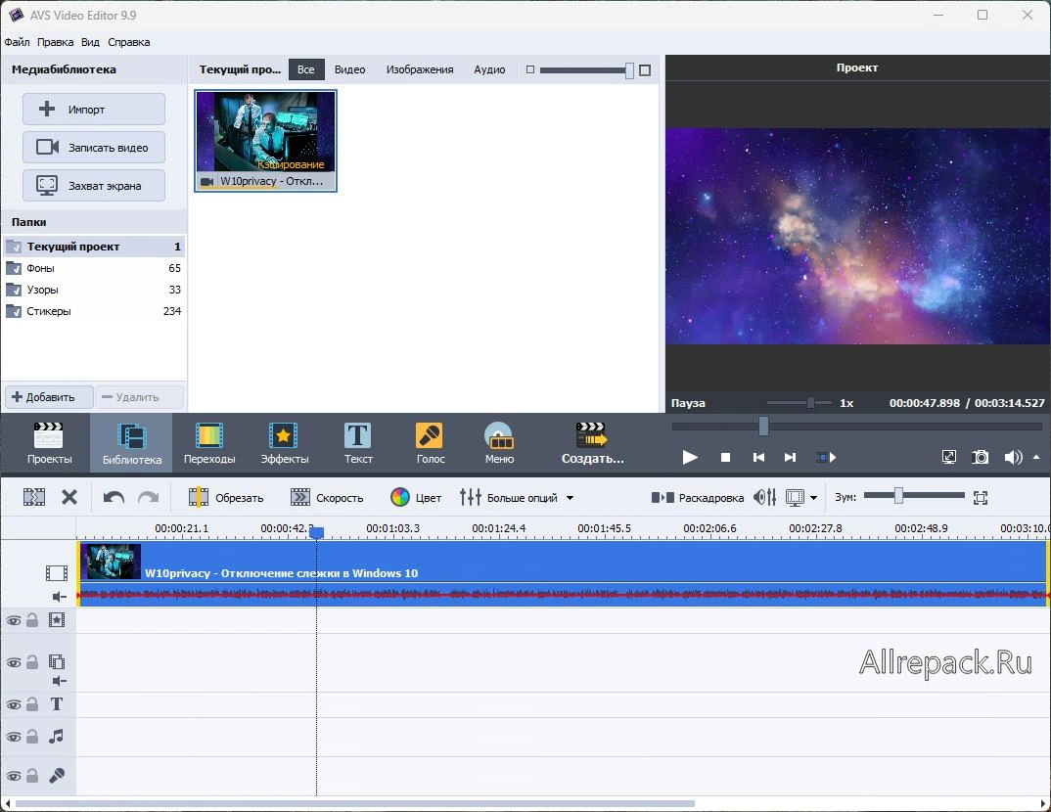
Task: Select the Изображения filter tab
Action: tap(420, 69)
